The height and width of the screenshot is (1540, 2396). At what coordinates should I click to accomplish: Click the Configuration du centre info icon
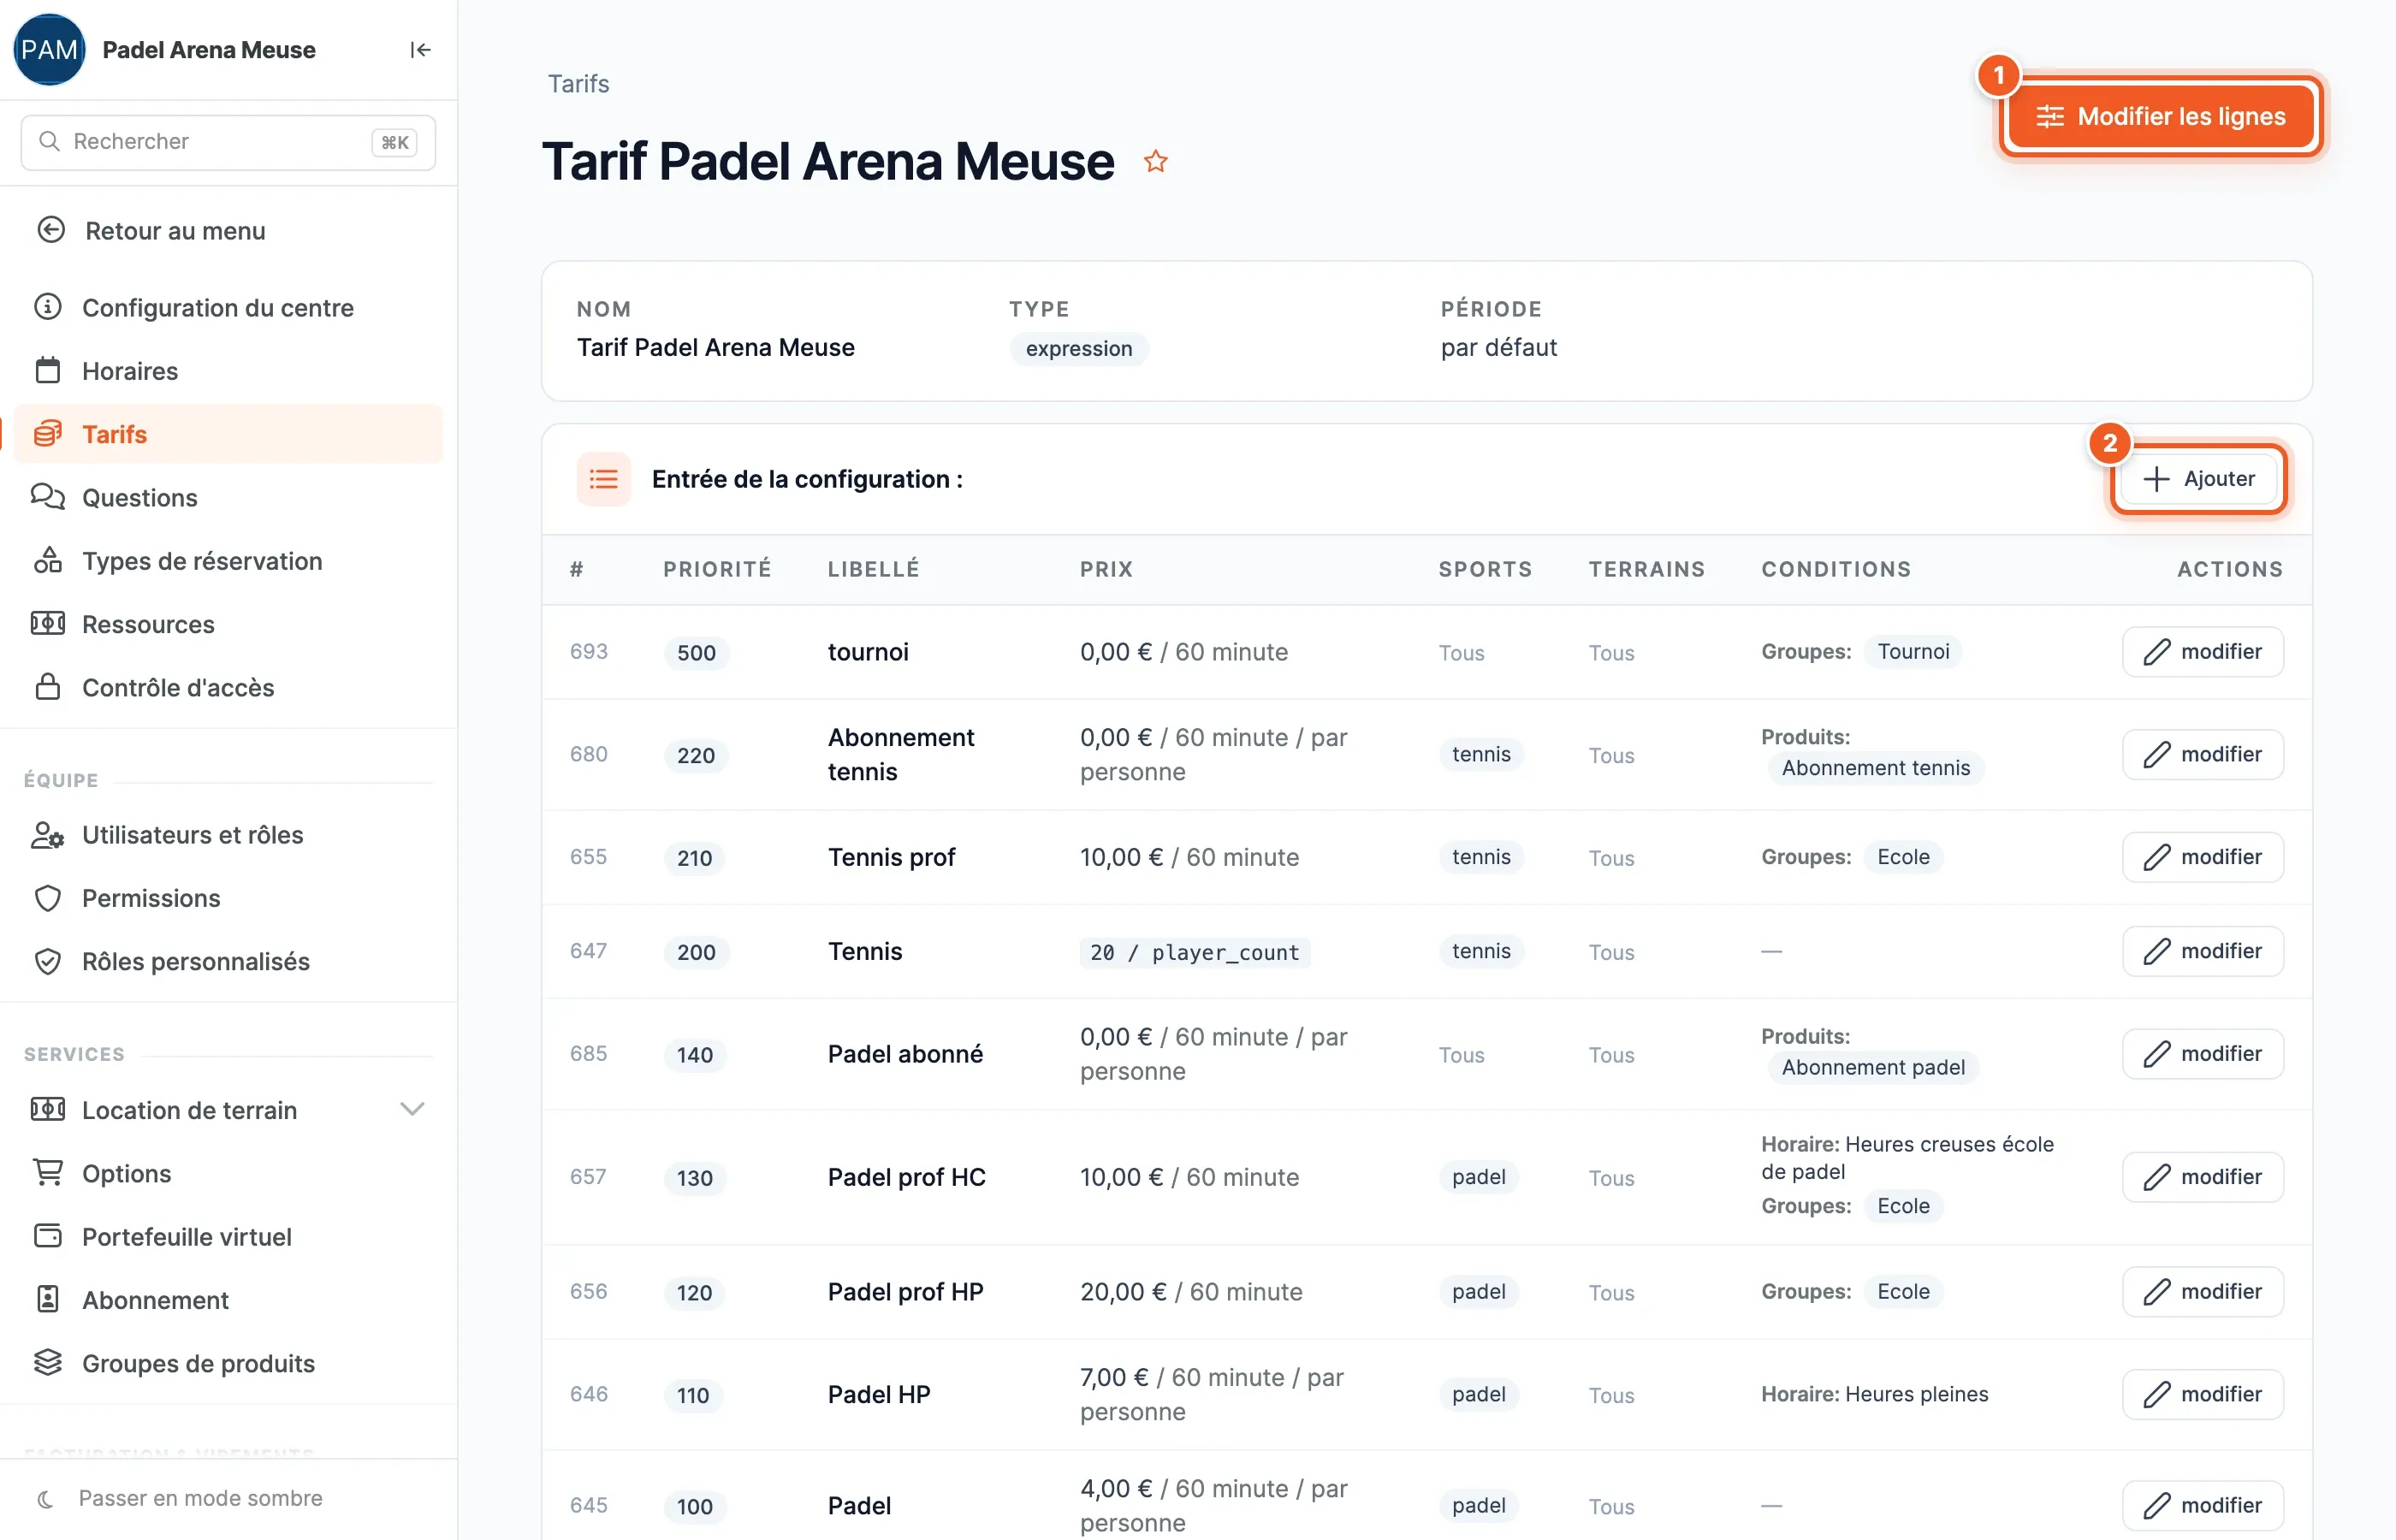click(x=48, y=307)
